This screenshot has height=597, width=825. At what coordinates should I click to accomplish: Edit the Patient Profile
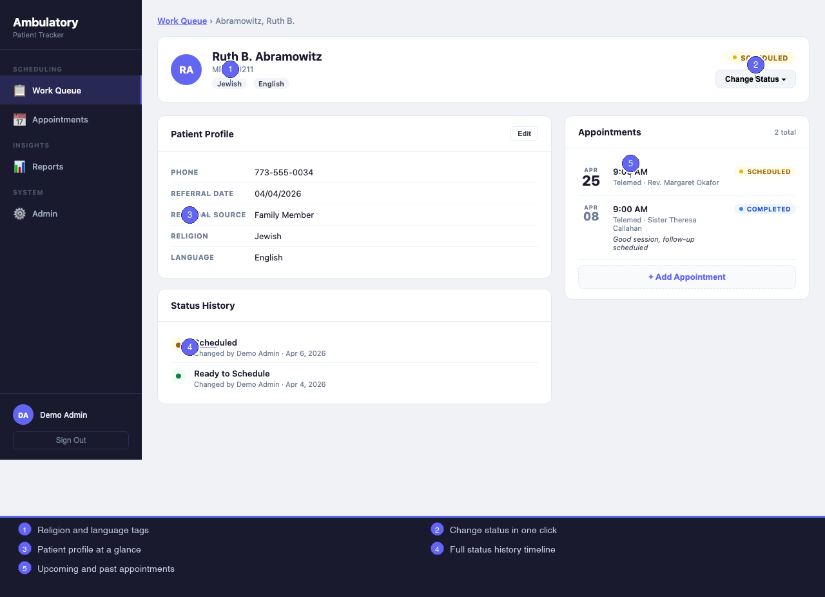524,133
